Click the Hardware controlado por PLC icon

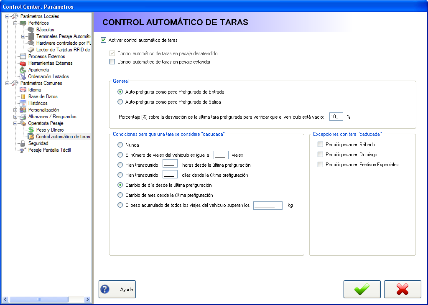pos(31,43)
